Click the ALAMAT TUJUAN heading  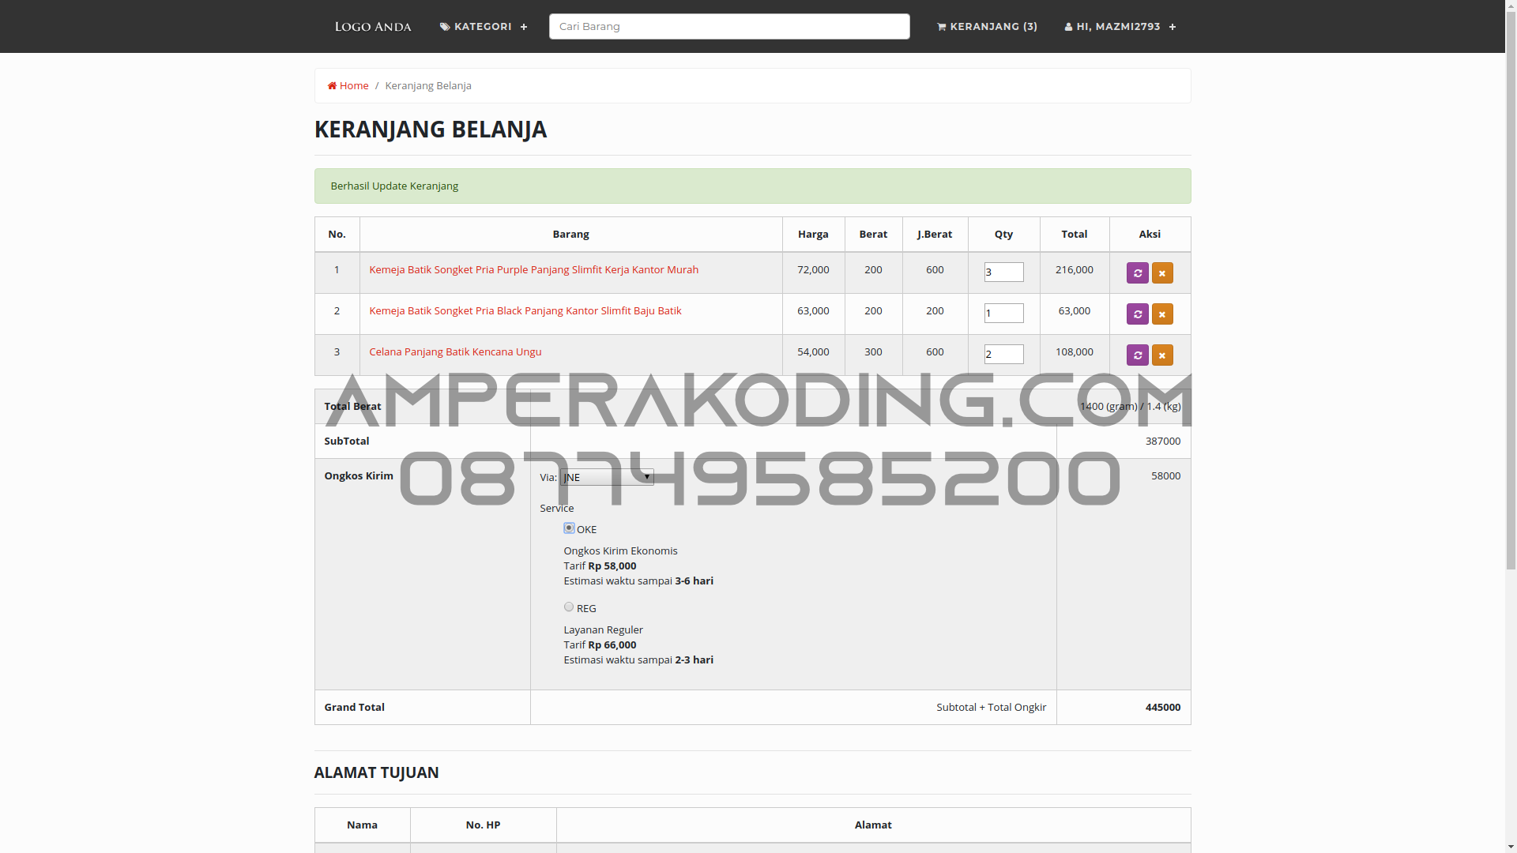[376, 772]
